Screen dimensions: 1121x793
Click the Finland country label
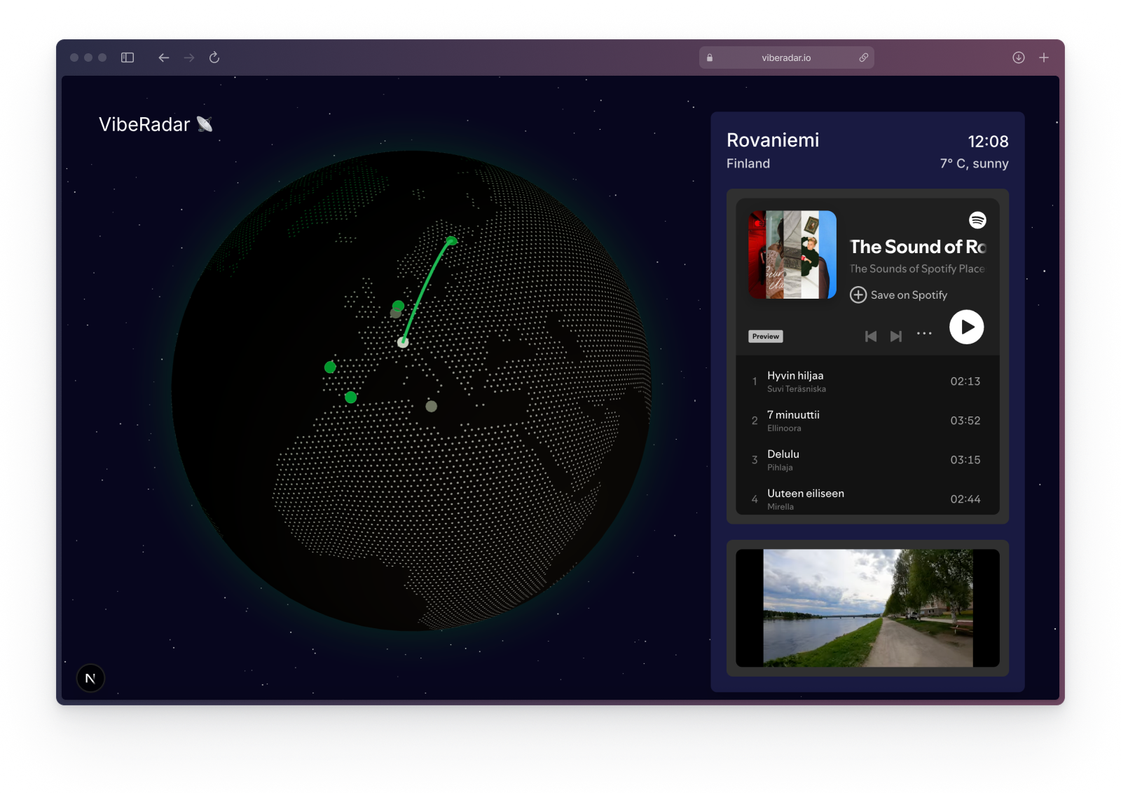click(748, 163)
